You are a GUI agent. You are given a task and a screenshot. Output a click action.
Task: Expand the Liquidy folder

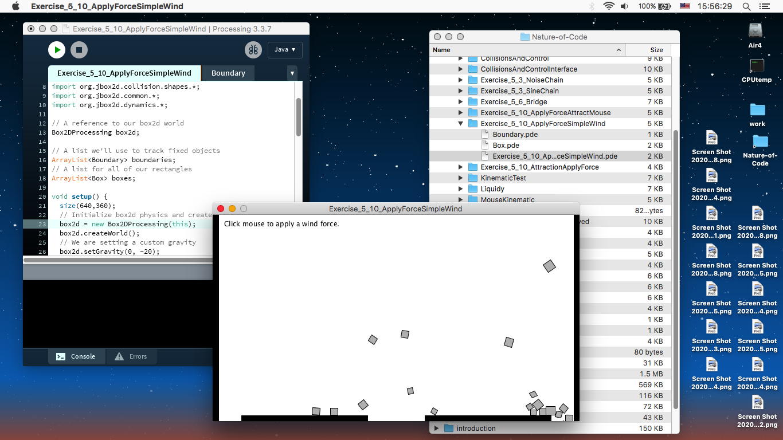pos(460,189)
